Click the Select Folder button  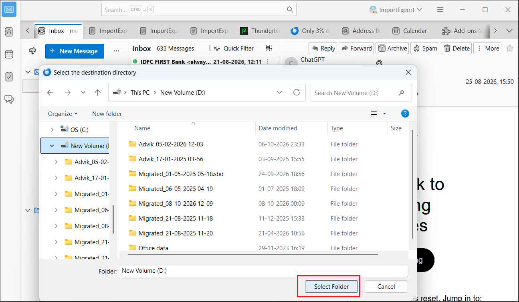pos(331,286)
